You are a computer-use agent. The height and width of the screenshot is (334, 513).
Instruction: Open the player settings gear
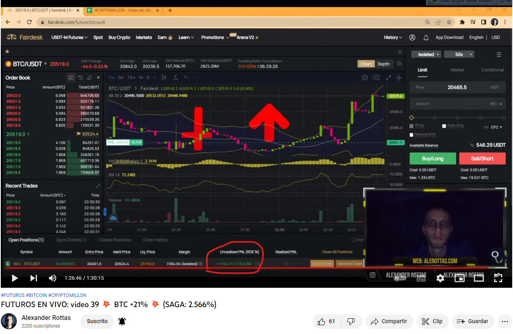[440, 278]
